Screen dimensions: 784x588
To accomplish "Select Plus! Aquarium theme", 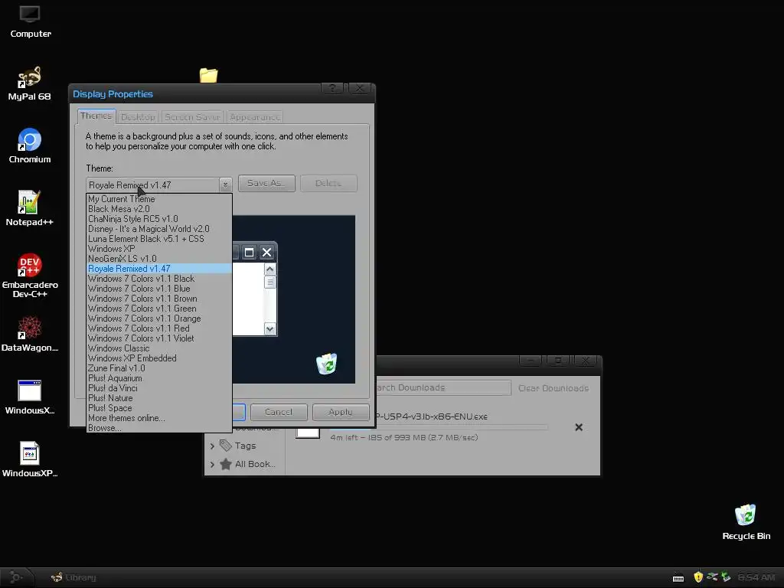I will [x=159, y=378].
